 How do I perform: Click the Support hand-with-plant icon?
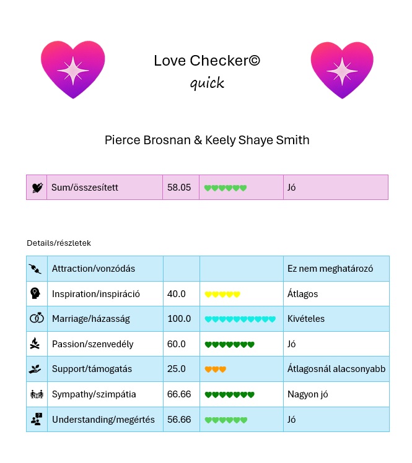[37, 369]
